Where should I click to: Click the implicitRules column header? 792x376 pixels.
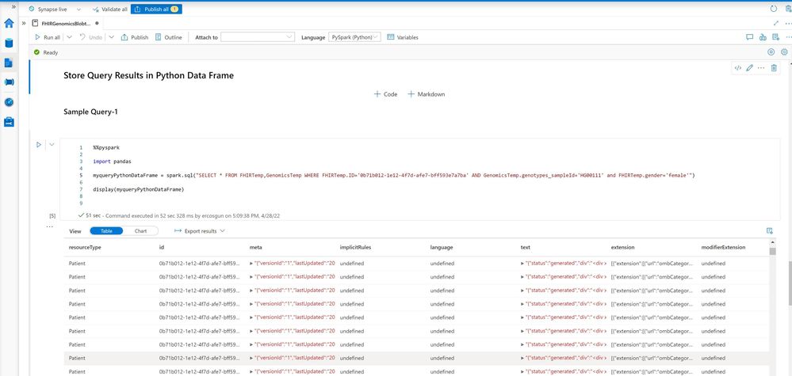coord(356,248)
